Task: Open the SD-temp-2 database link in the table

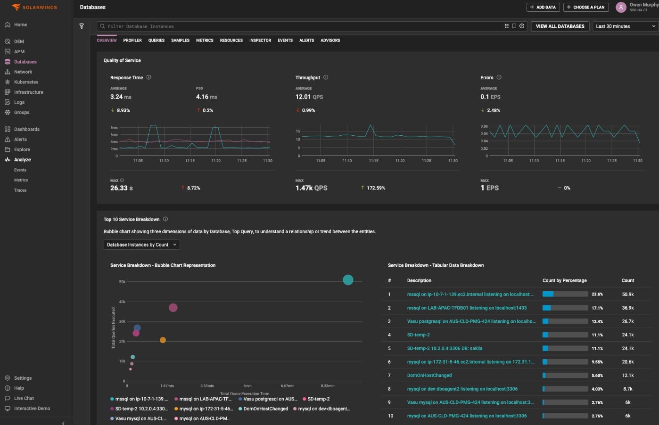Action: (x=418, y=335)
